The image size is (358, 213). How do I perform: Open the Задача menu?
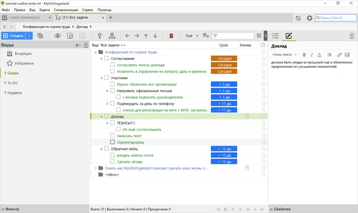[x=44, y=10]
